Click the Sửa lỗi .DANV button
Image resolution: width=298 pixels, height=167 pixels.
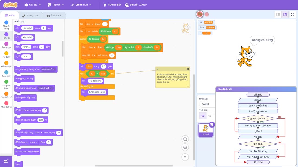136,5
